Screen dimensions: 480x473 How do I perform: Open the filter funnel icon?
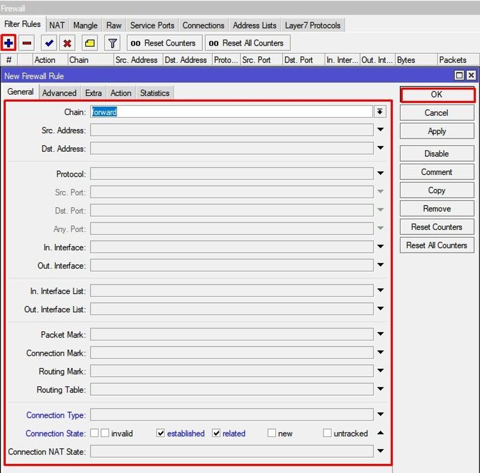click(112, 43)
